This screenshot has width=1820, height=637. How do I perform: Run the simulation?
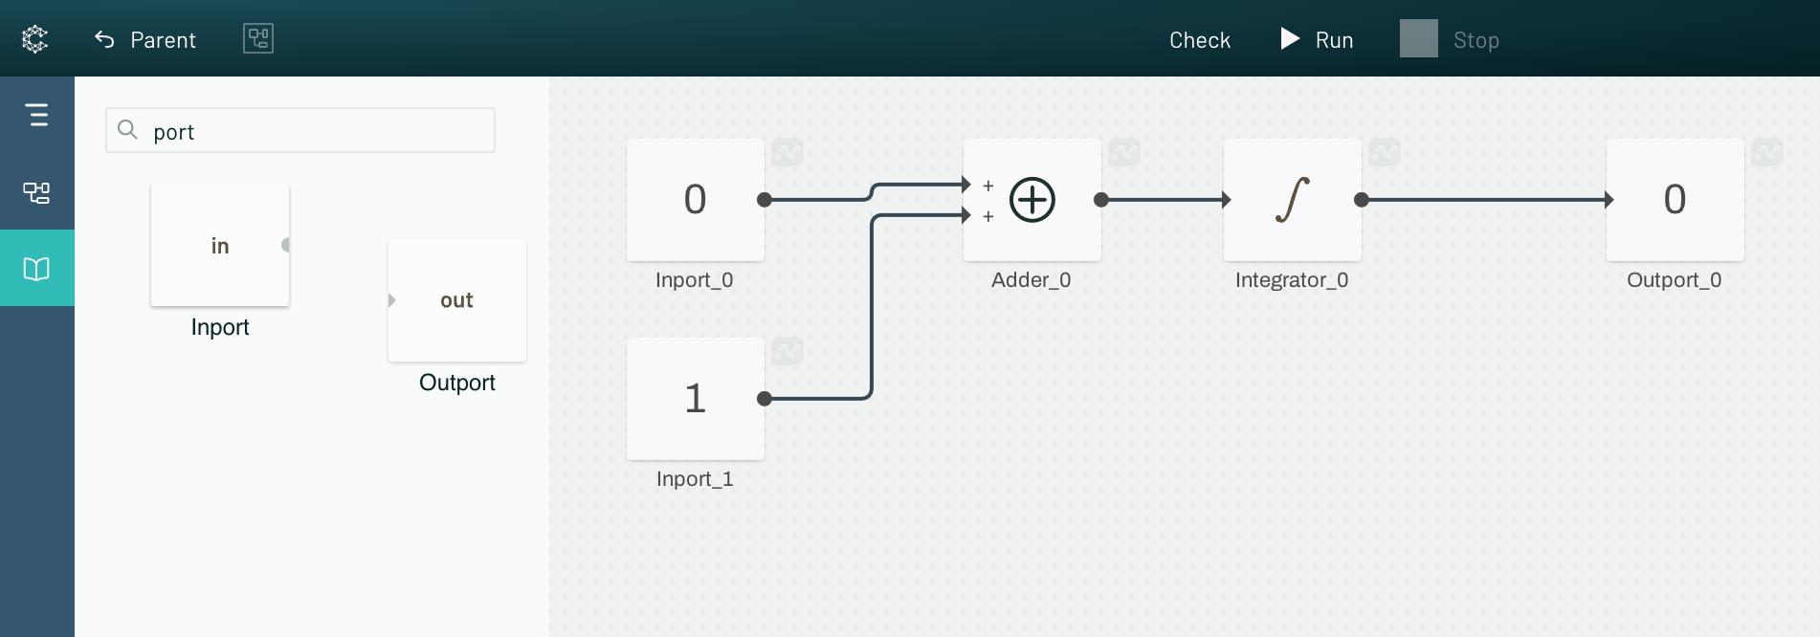pos(1317,39)
